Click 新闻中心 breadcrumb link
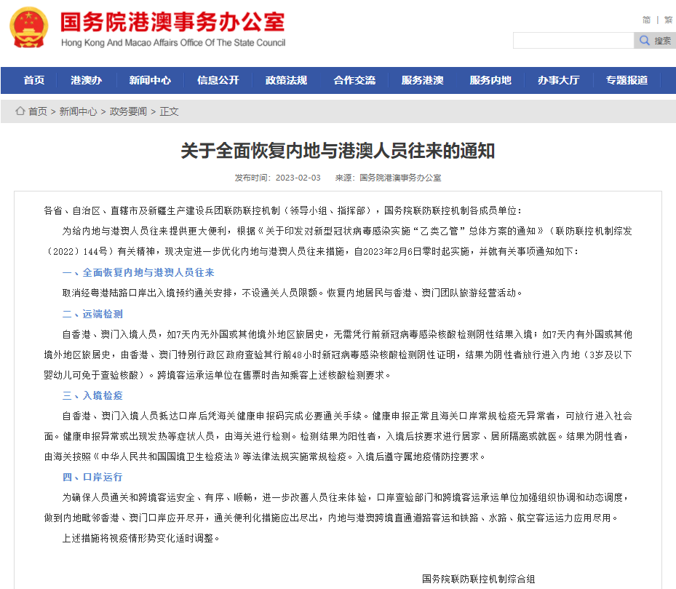This screenshot has height=589, width=676. point(78,111)
